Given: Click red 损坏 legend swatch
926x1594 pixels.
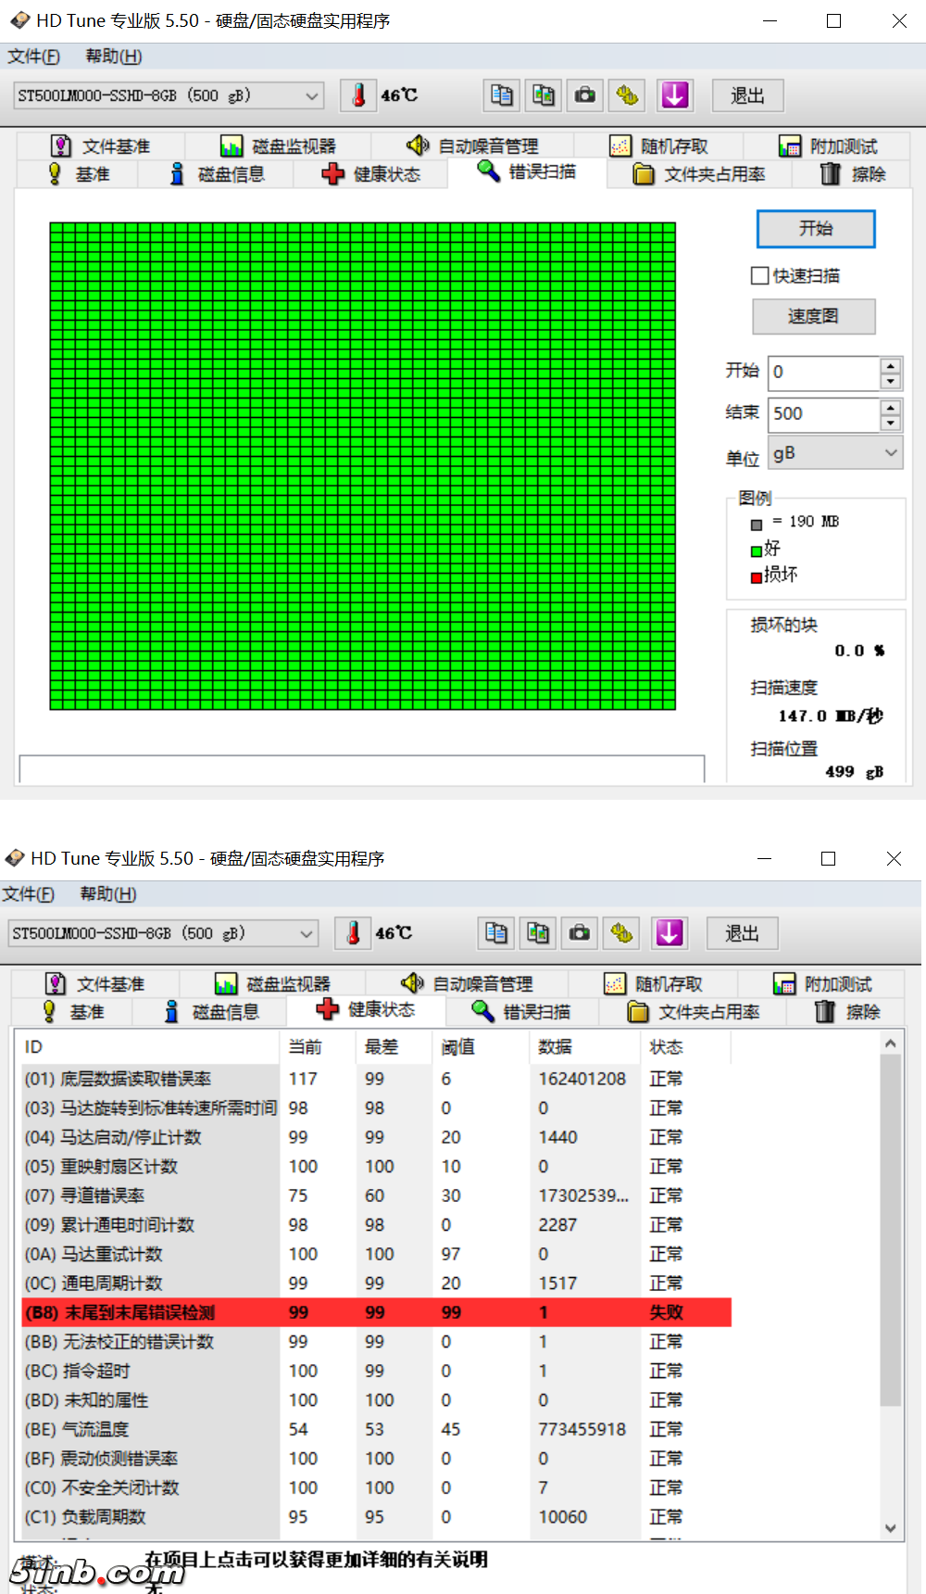Looking at the screenshot, I should point(757,577).
